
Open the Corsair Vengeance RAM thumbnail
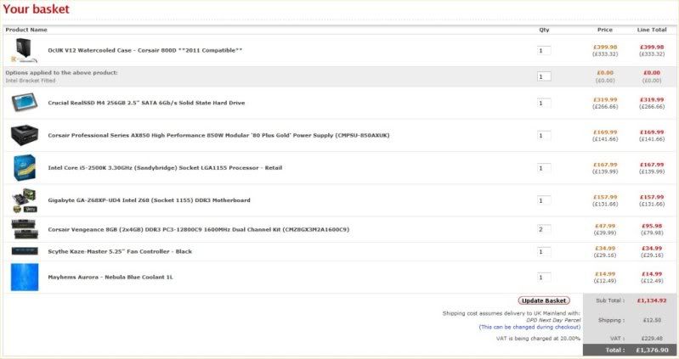tap(25, 229)
